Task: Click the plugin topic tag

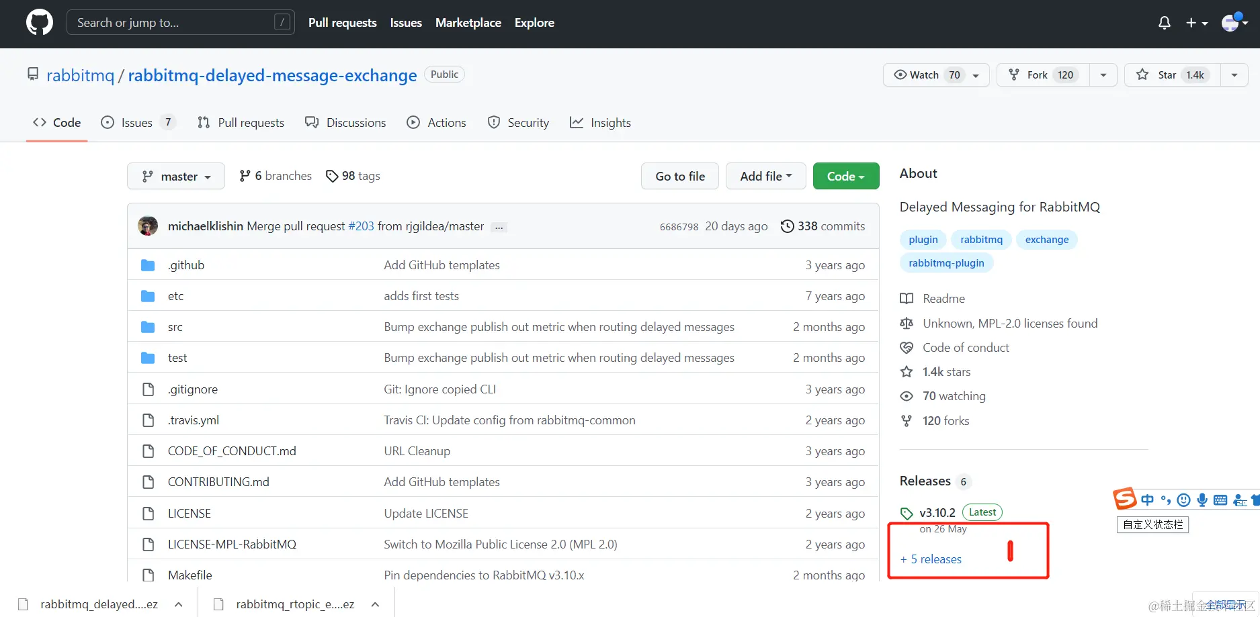Action: 923,240
